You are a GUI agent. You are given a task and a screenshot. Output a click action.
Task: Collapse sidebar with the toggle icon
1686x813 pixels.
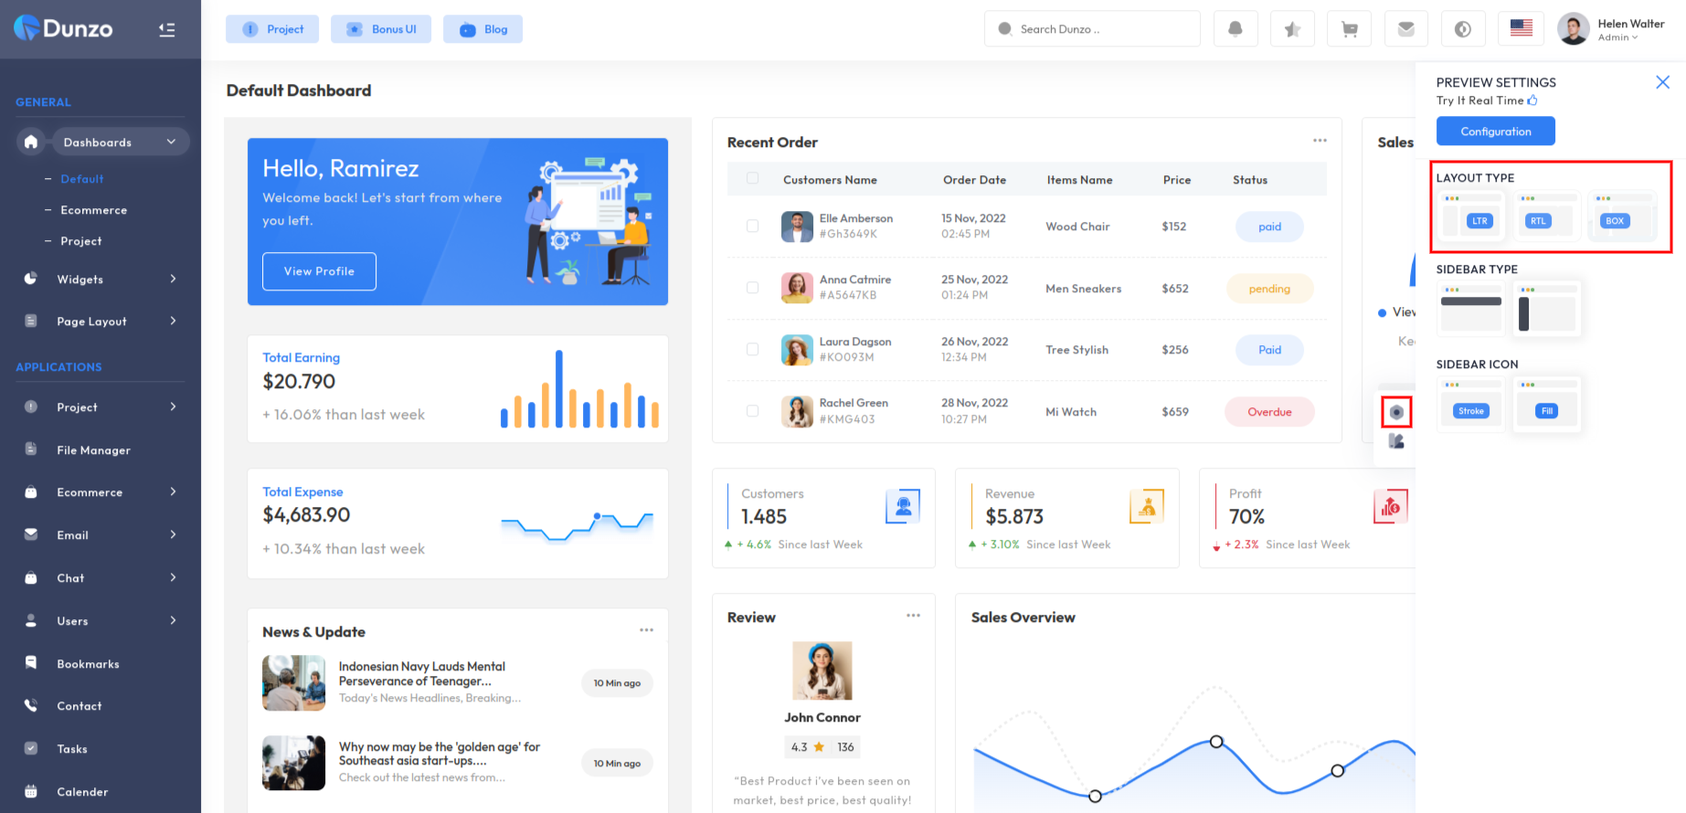point(166,30)
